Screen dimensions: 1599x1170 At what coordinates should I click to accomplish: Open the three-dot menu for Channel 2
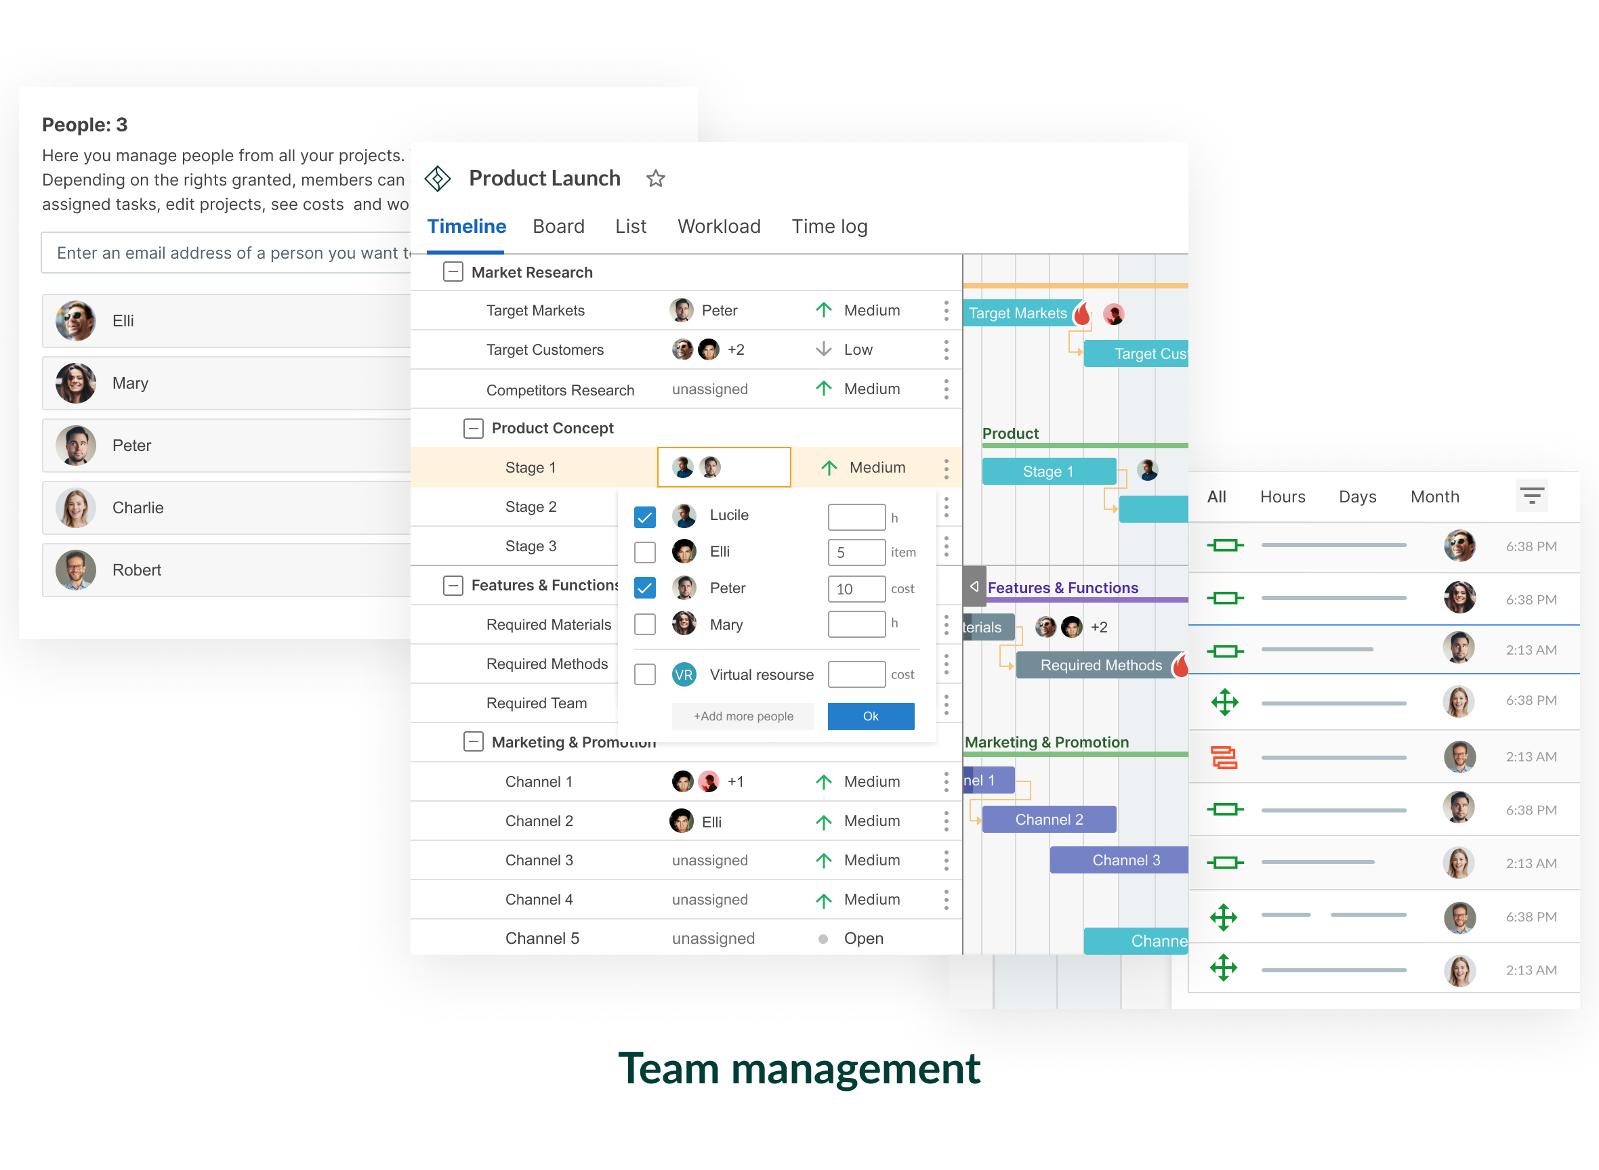[947, 821]
